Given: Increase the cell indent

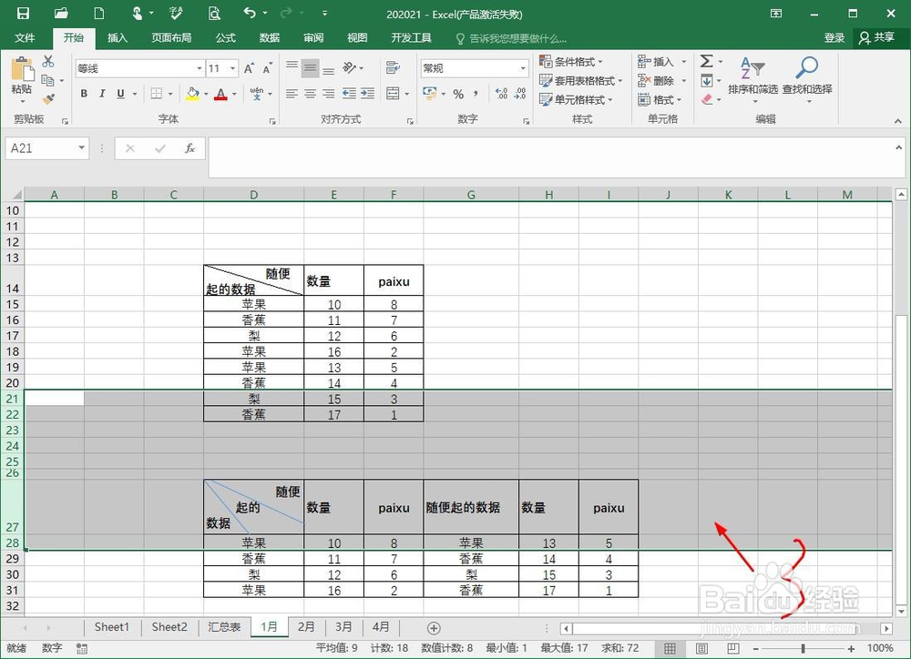Looking at the screenshot, I should click(367, 94).
